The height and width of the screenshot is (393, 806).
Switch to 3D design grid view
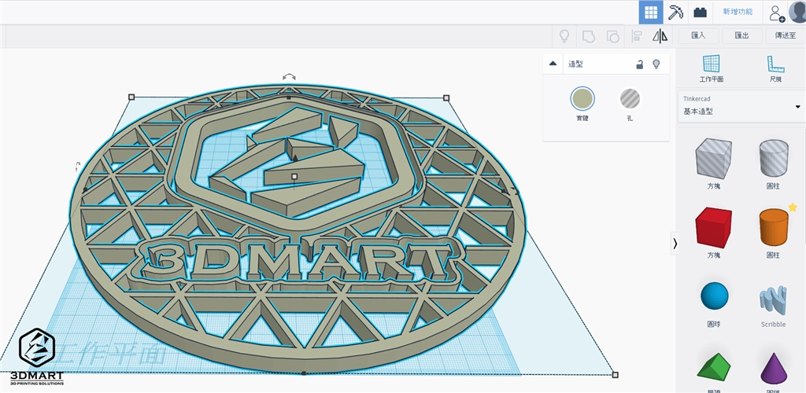click(649, 12)
